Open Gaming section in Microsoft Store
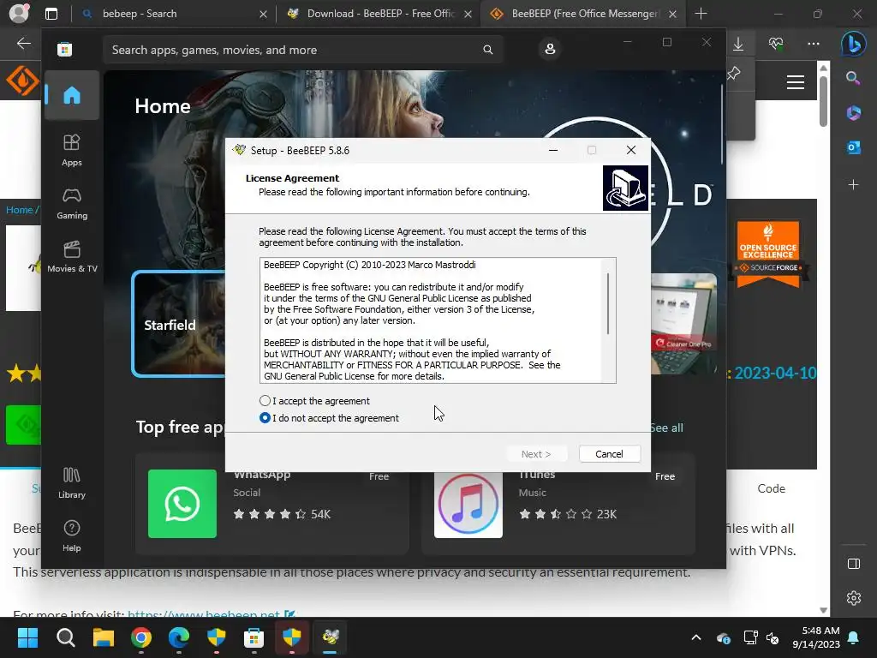Viewport: 877px width, 658px height. 72,204
